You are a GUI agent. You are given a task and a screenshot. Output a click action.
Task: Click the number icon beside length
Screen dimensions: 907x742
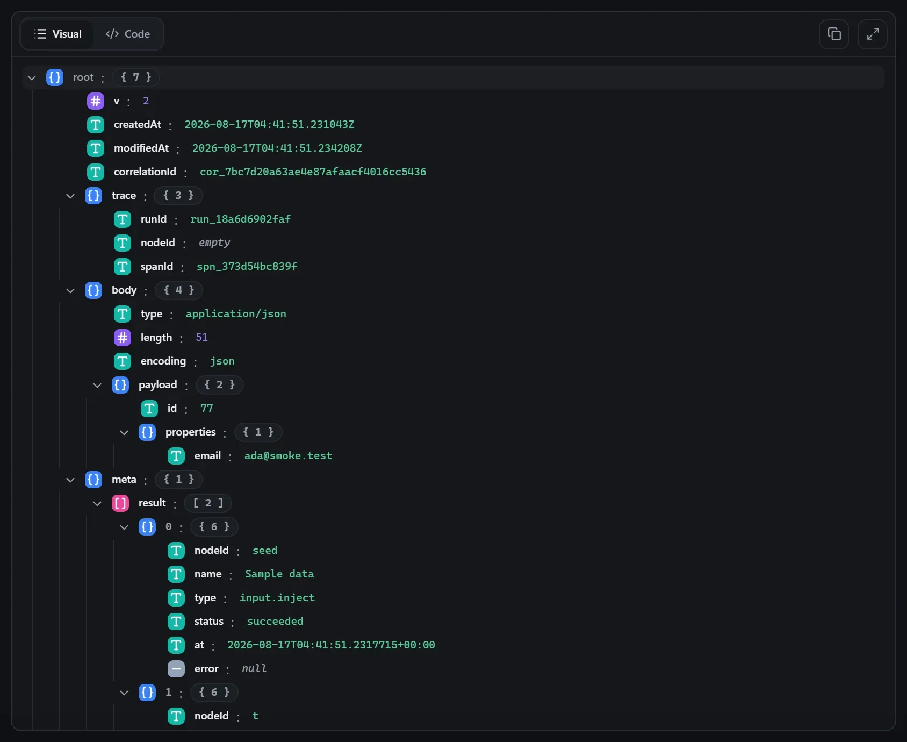tap(123, 338)
